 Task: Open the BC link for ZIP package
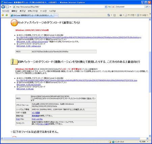77,80
